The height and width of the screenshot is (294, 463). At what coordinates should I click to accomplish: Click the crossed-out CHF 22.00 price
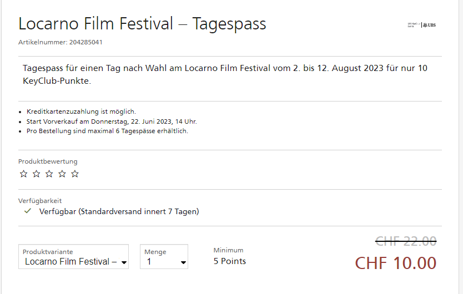point(406,241)
